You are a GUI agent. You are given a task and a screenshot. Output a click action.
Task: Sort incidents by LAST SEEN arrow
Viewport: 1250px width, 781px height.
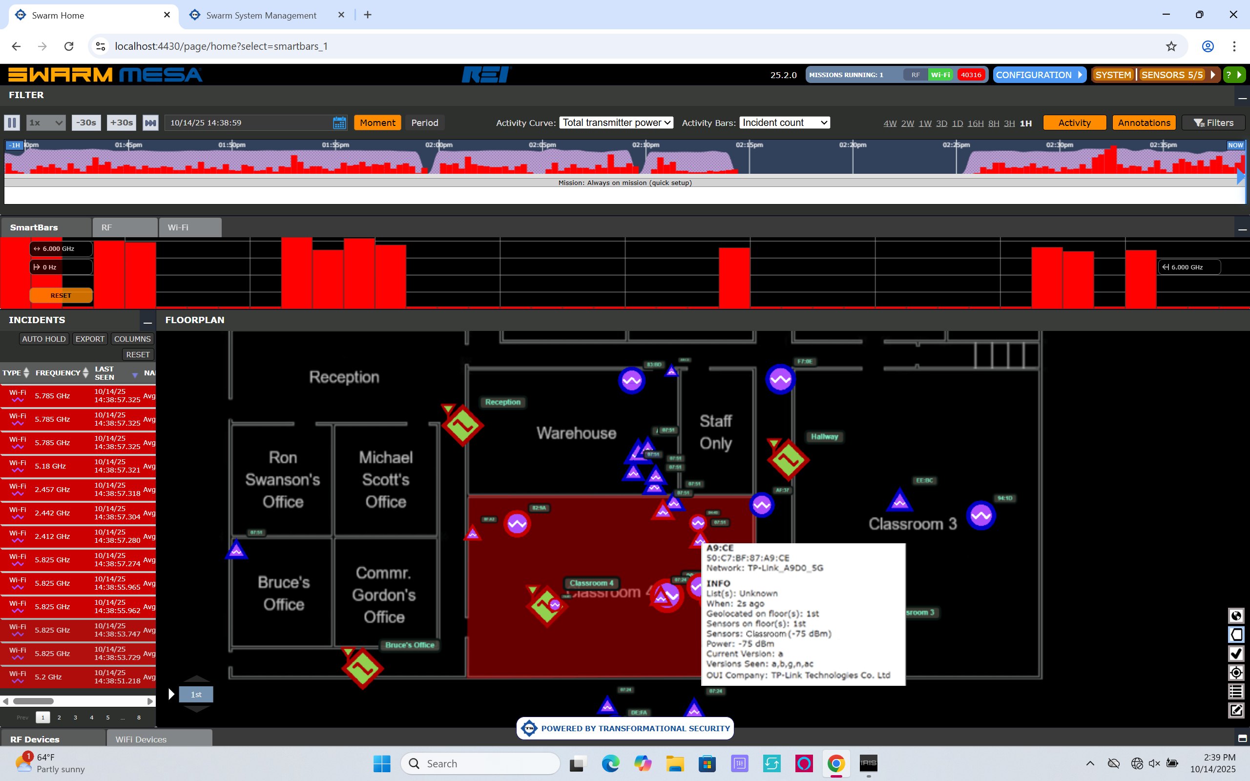click(x=135, y=374)
